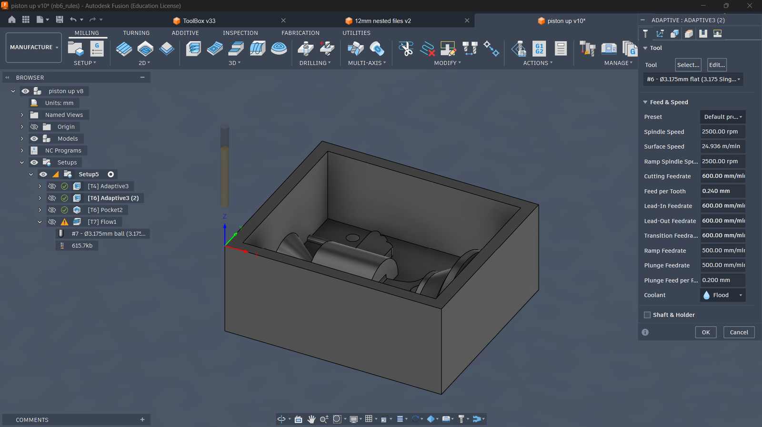762x427 pixels.
Task: Click the Setup Sheet icon
Action: point(561,49)
